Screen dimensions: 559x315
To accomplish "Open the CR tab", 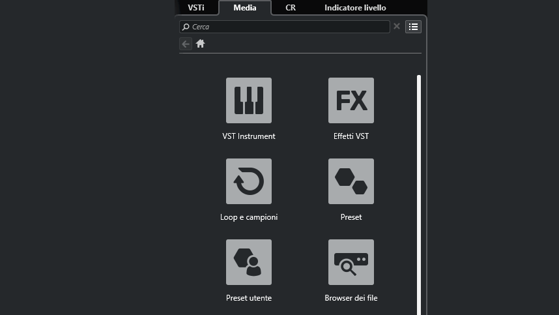I will click(291, 8).
